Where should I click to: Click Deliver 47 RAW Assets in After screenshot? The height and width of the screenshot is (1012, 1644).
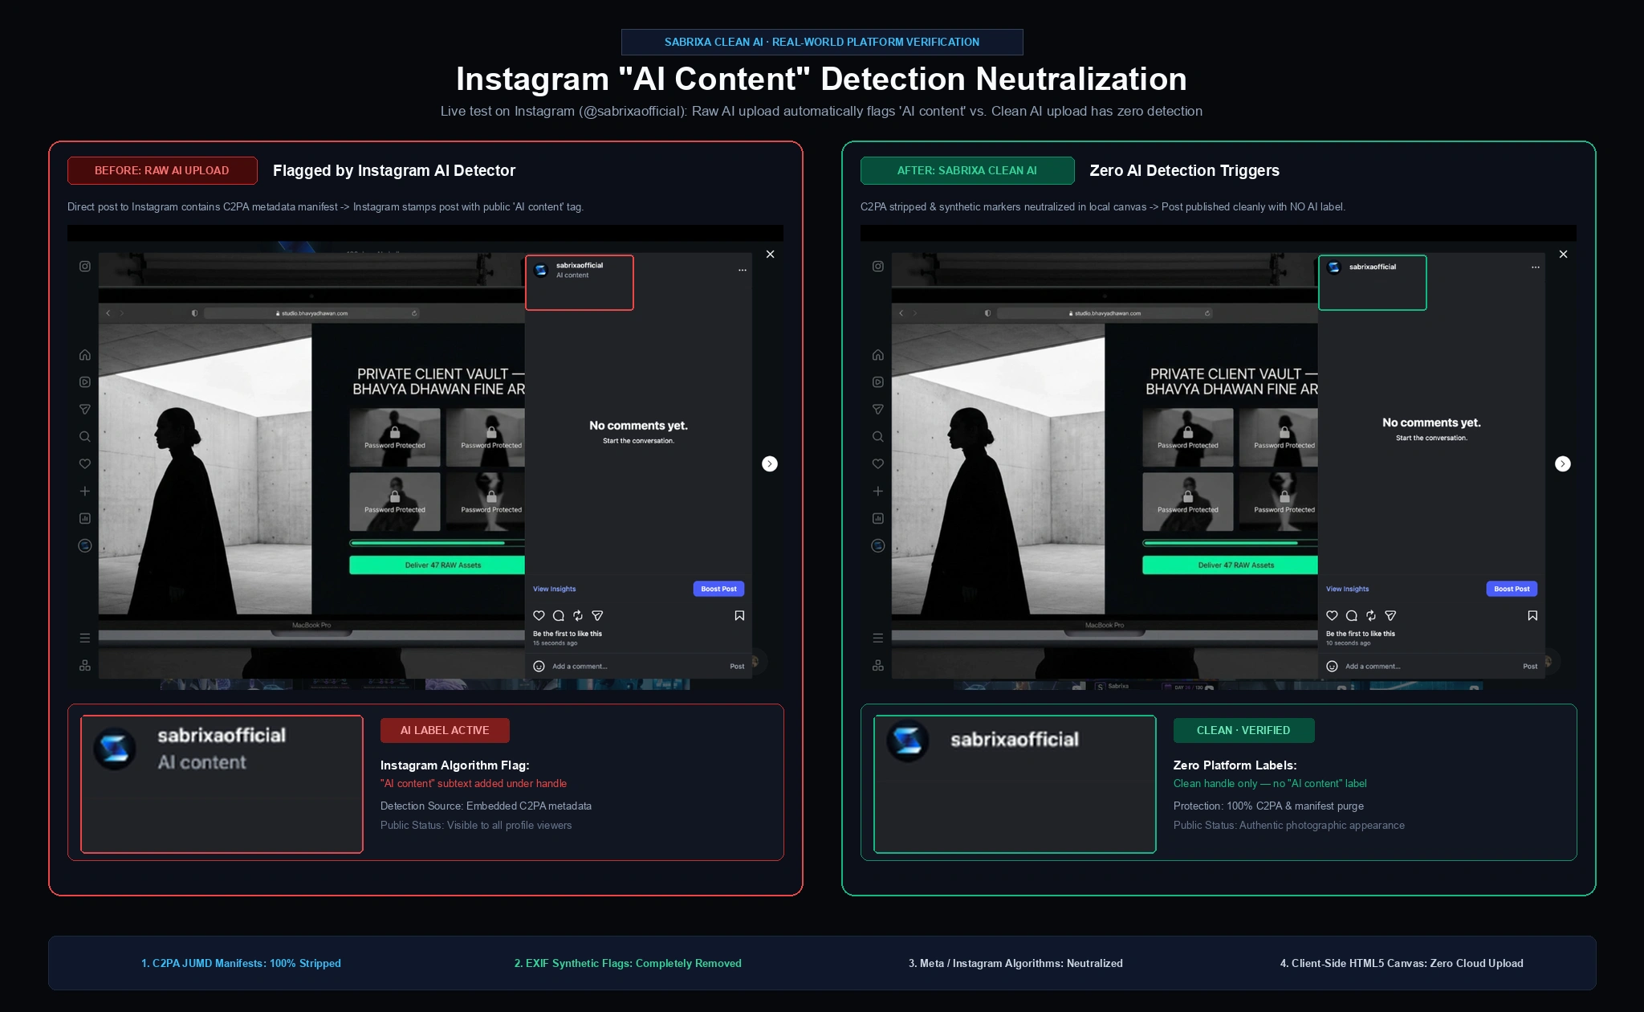[1231, 565]
